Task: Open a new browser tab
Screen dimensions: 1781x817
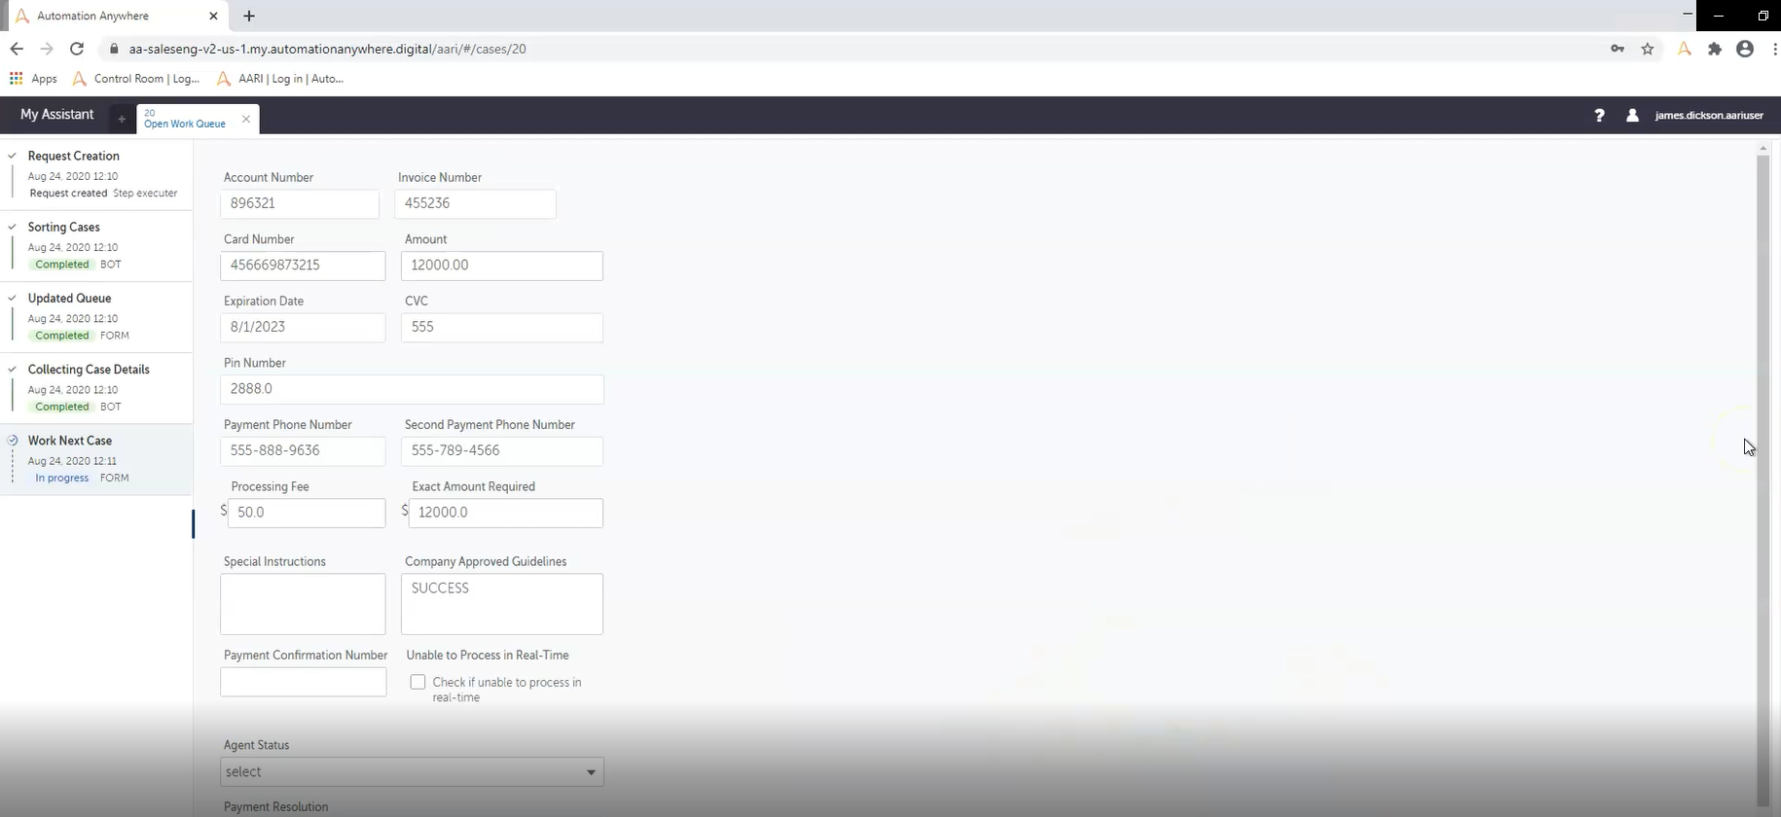Action: click(x=249, y=16)
